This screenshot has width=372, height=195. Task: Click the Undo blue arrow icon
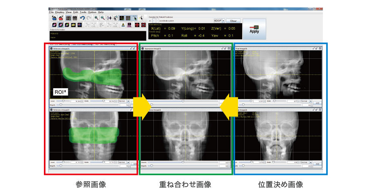pyautogui.click(x=82, y=18)
